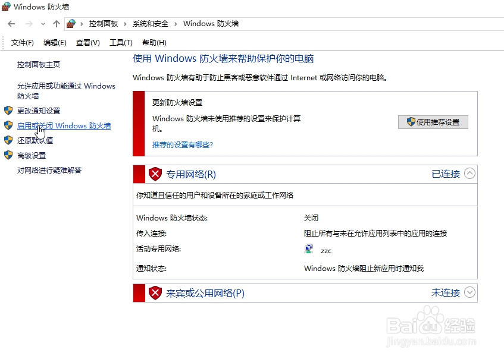The image size is (504, 359).
Task: Click the control panel icon in address bar
Action: pos(71,23)
